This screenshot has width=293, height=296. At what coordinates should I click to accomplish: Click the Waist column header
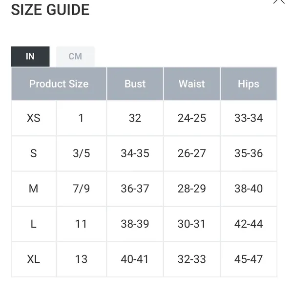(192, 84)
